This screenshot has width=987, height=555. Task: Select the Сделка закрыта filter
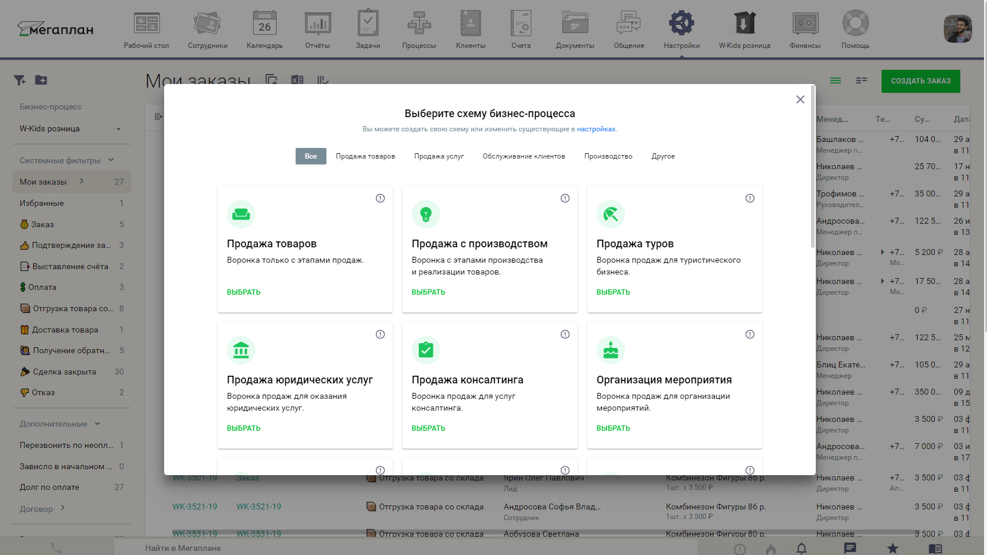(71, 372)
